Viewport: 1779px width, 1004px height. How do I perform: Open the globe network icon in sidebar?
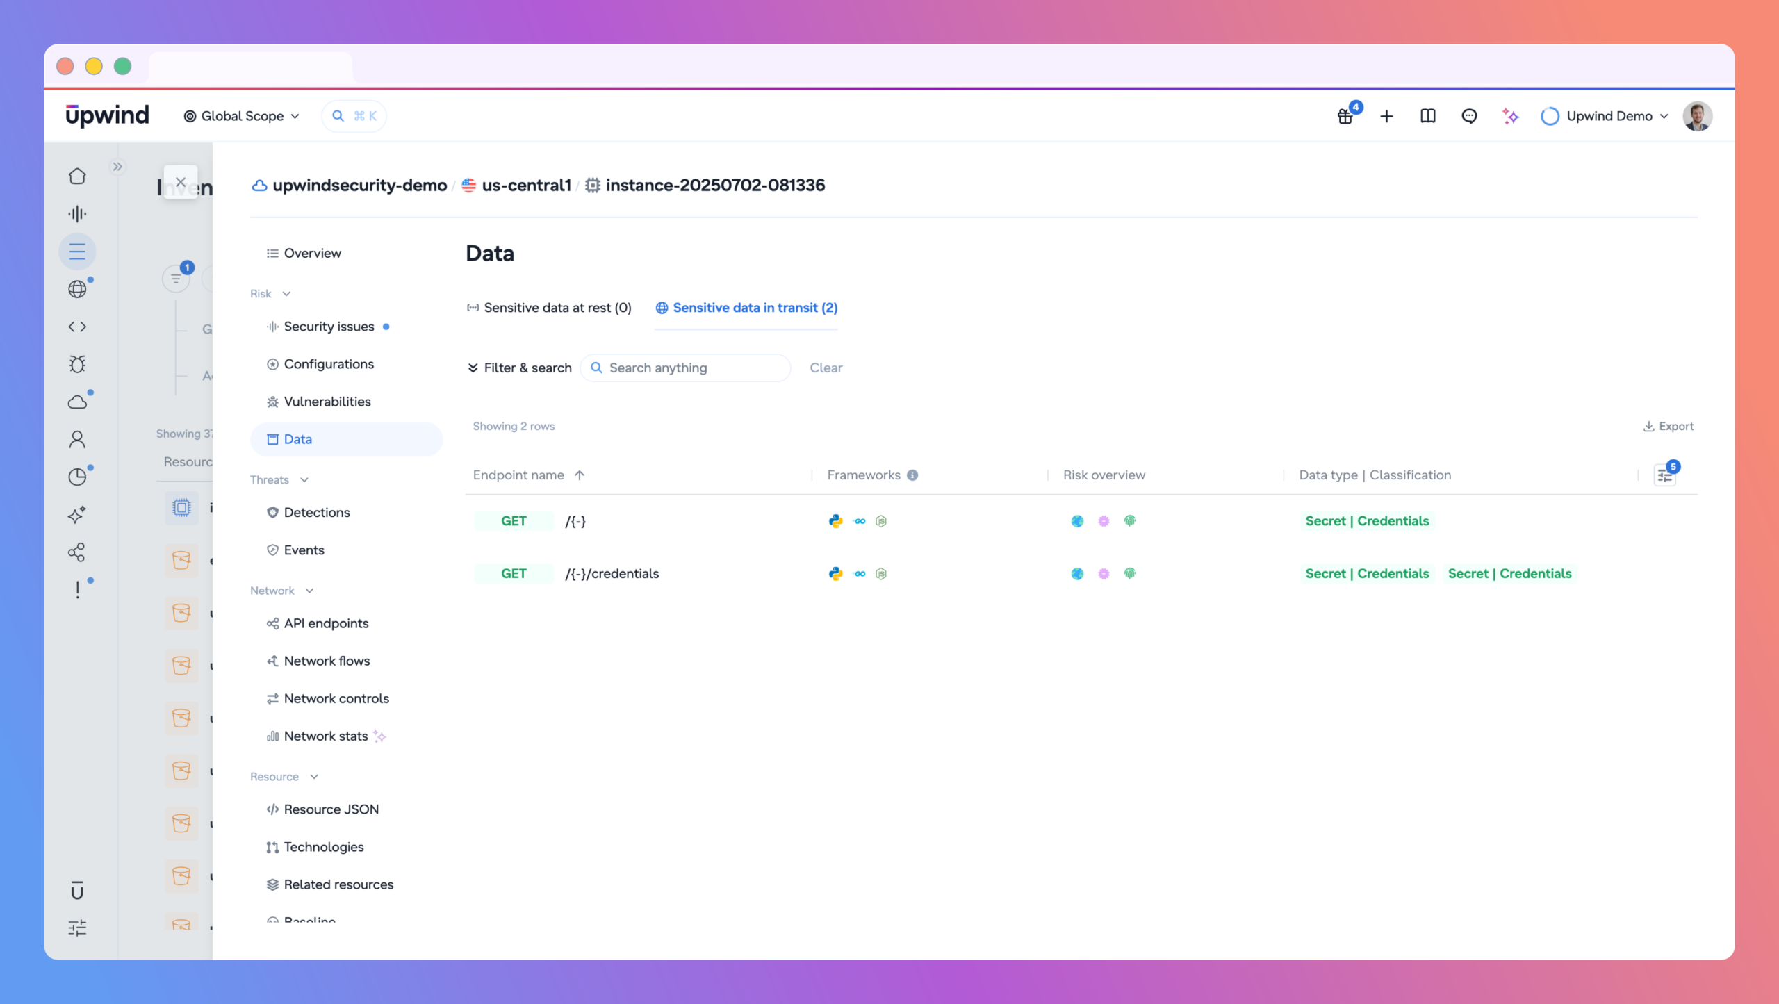(77, 289)
